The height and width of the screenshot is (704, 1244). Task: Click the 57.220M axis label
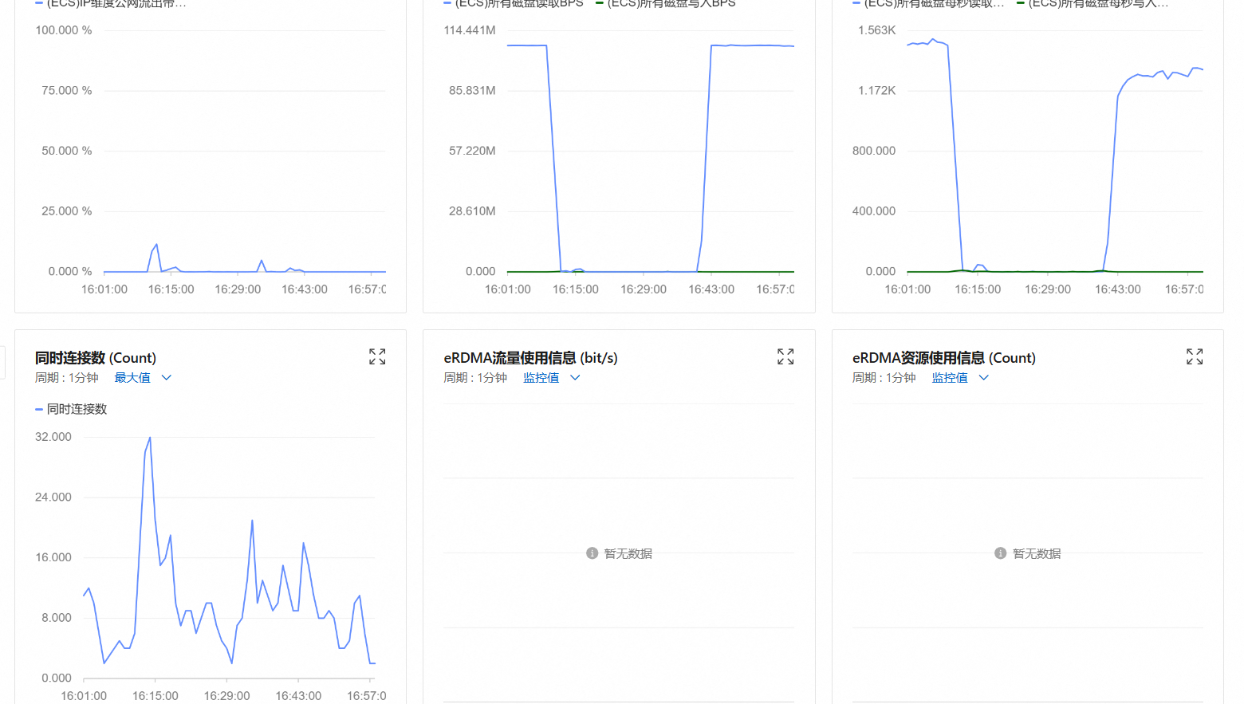(472, 151)
